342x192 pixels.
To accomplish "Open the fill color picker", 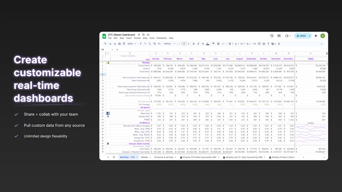I will (213, 44).
